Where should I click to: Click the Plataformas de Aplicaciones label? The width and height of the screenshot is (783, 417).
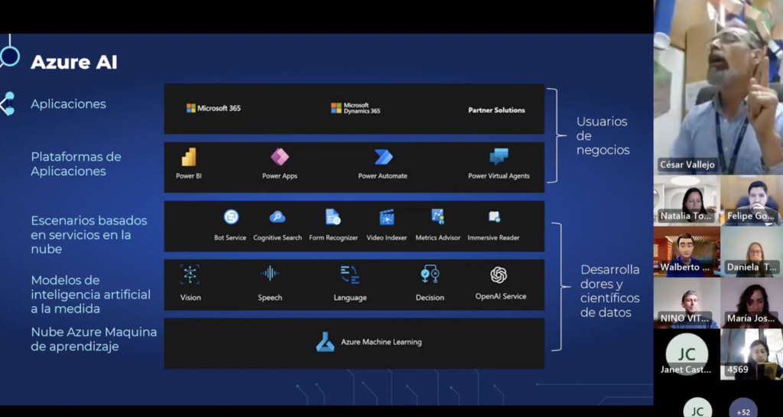coord(76,164)
